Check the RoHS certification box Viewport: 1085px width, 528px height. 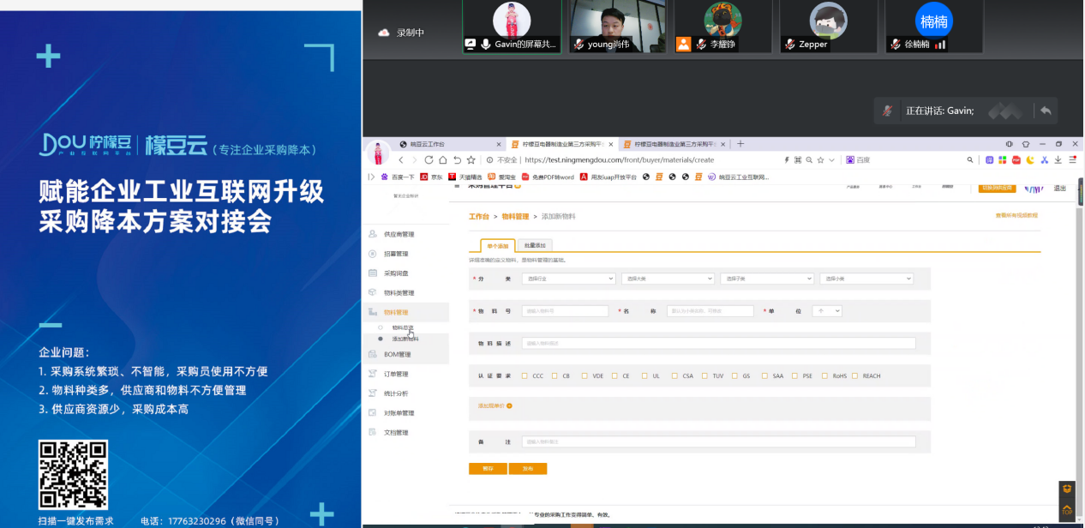coord(825,375)
